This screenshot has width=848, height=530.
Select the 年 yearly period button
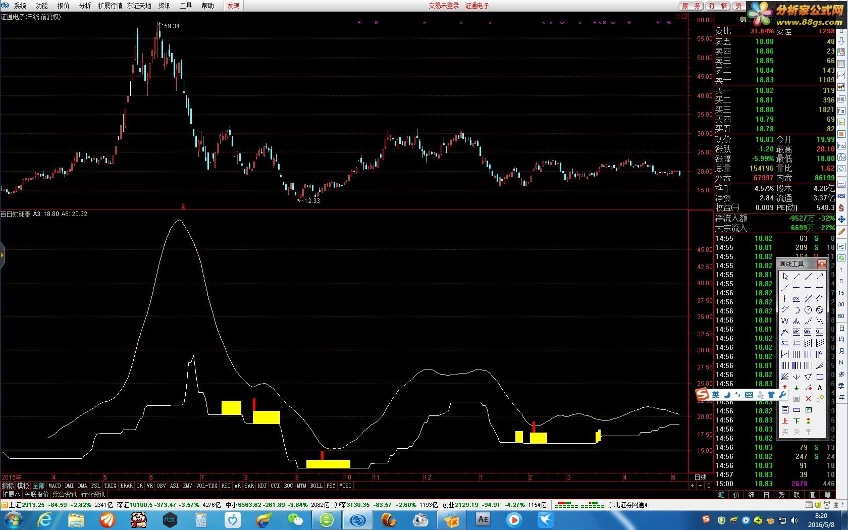point(841,397)
